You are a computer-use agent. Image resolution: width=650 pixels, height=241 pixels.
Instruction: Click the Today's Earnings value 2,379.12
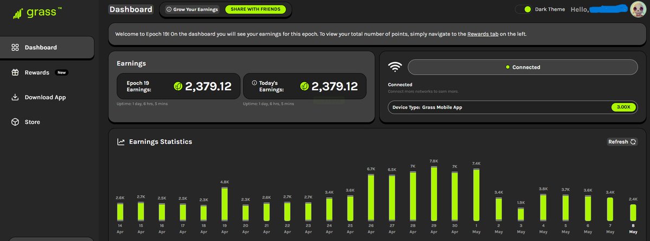point(334,86)
